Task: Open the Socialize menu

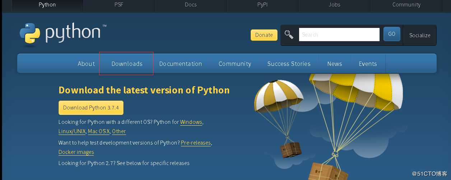Action: pyautogui.click(x=420, y=35)
